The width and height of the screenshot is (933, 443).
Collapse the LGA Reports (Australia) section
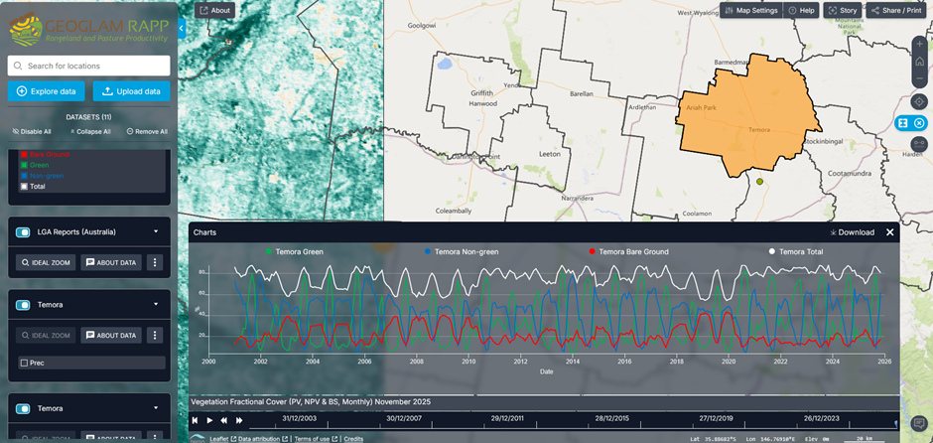(x=156, y=232)
